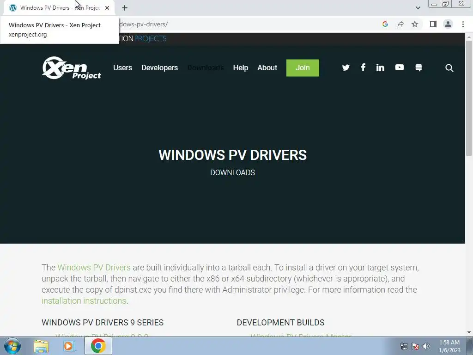This screenshot has height=355, width=473.
Task: Open the Users menu item
Action: coord(122,67)
